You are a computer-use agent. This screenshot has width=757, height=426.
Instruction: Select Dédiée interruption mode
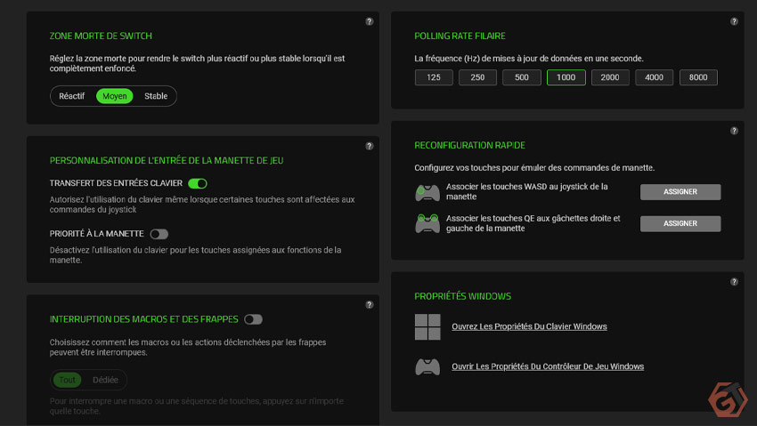click(x=105, y=380)
